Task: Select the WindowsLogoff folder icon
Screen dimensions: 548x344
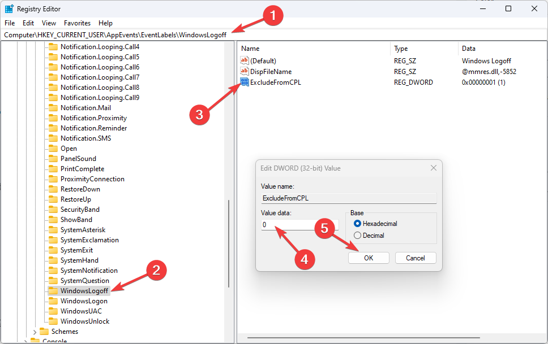Action: pos(53,290)
